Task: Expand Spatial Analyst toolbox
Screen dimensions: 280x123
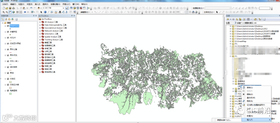Action: coord(40,37)
